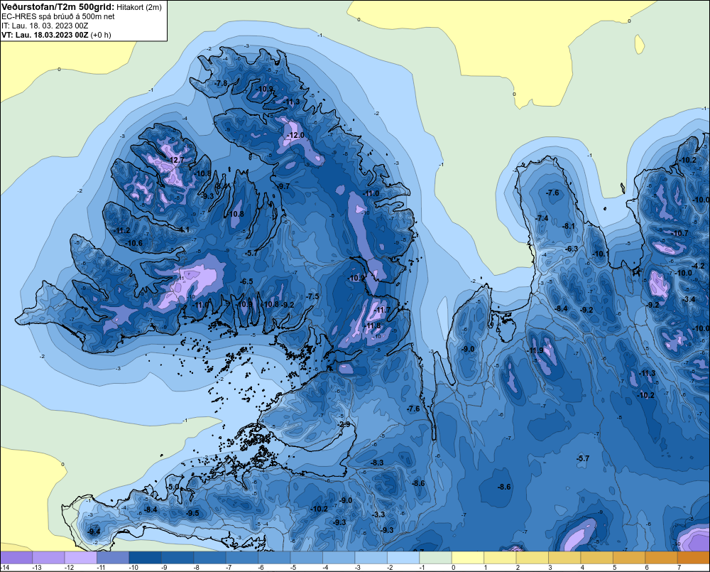Image resolution: width=710 pixels, height=572 pixels.
Task: Click the 'EC-HRES spá brúuð á 500m net' line
Action: tap(58, 16)
